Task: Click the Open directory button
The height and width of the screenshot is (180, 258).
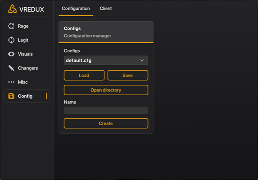Action: pos(106,90)
